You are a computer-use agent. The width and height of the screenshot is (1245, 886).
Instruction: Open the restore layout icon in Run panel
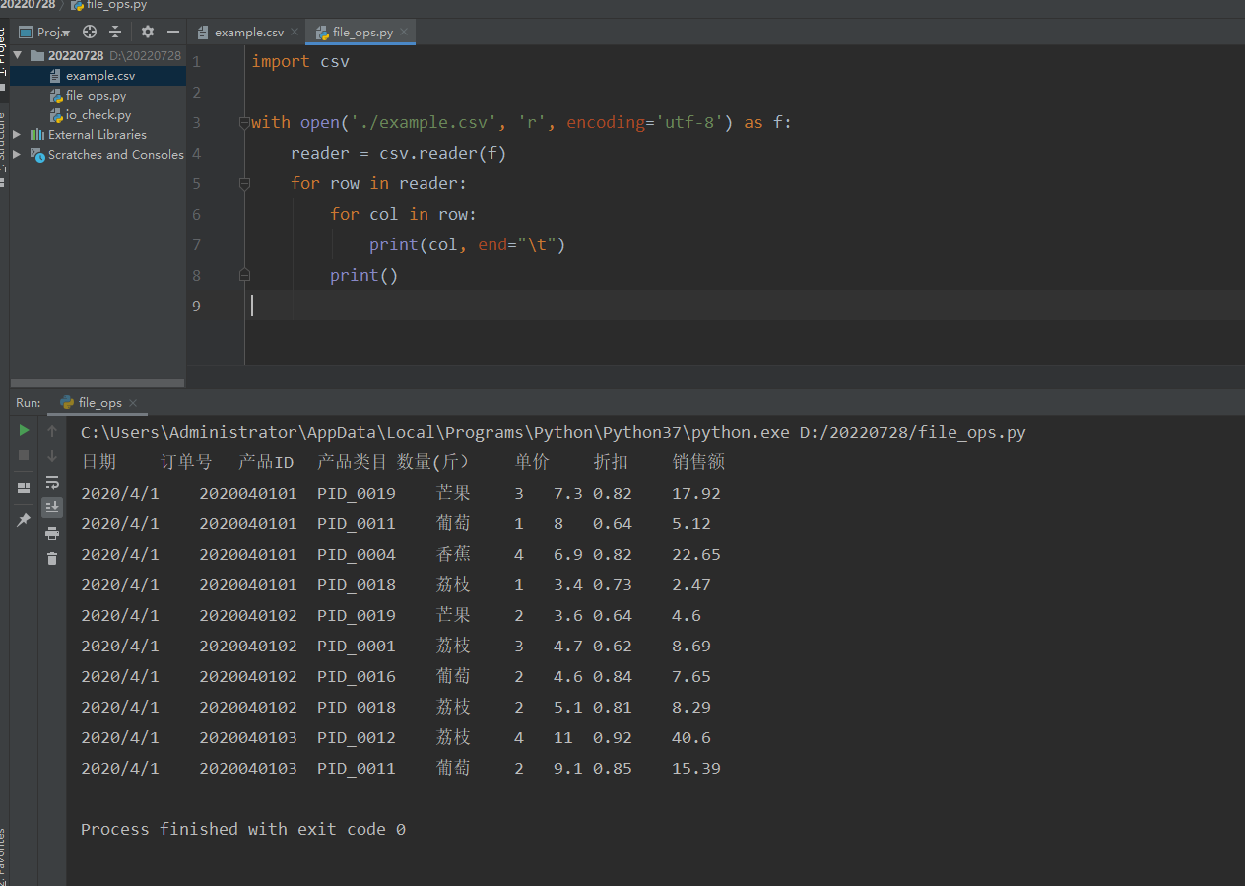[x=24, y=488]
